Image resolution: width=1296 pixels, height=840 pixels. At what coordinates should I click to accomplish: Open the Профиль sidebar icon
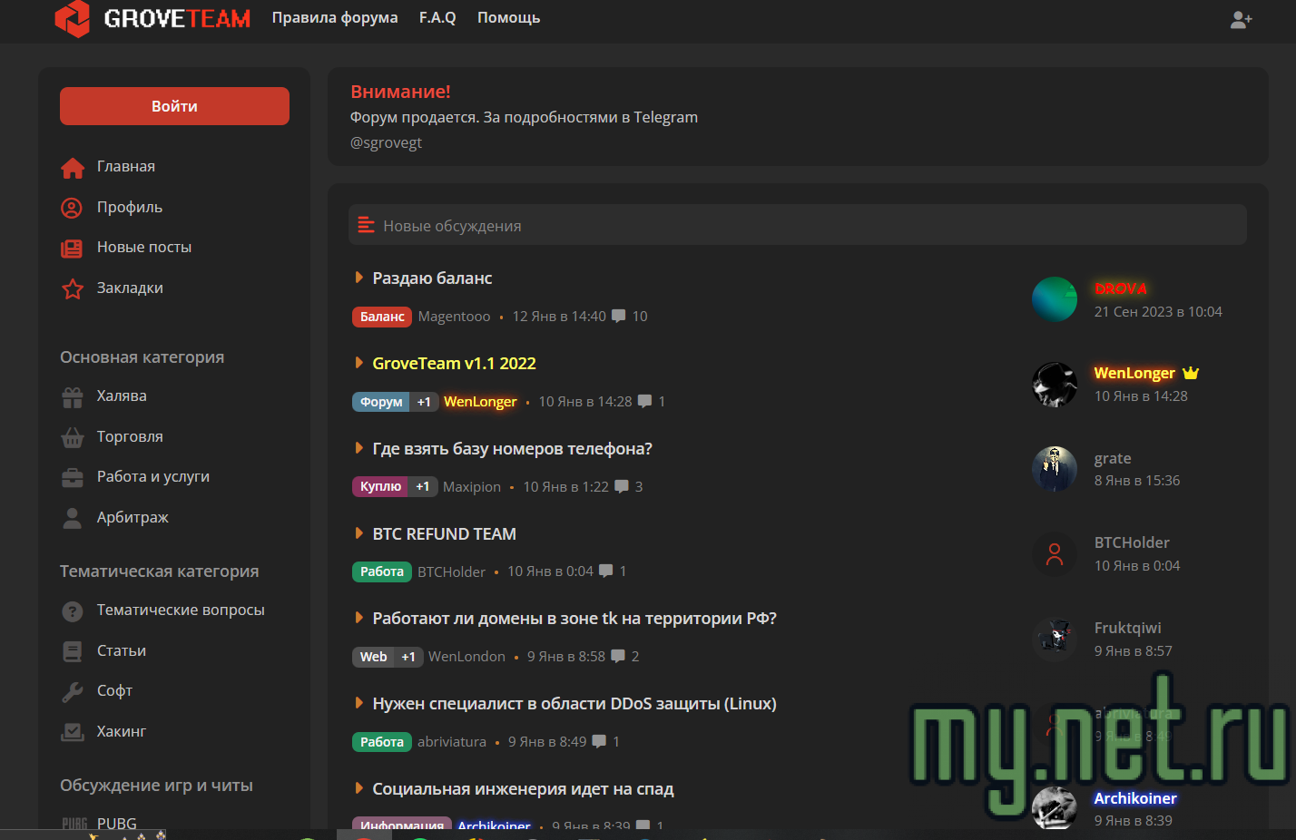click(x=72, y=207)
